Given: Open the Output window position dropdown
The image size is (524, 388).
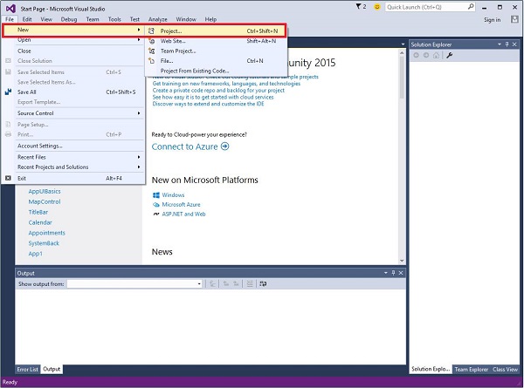Looking at the screenshot, I should (386, 273).
